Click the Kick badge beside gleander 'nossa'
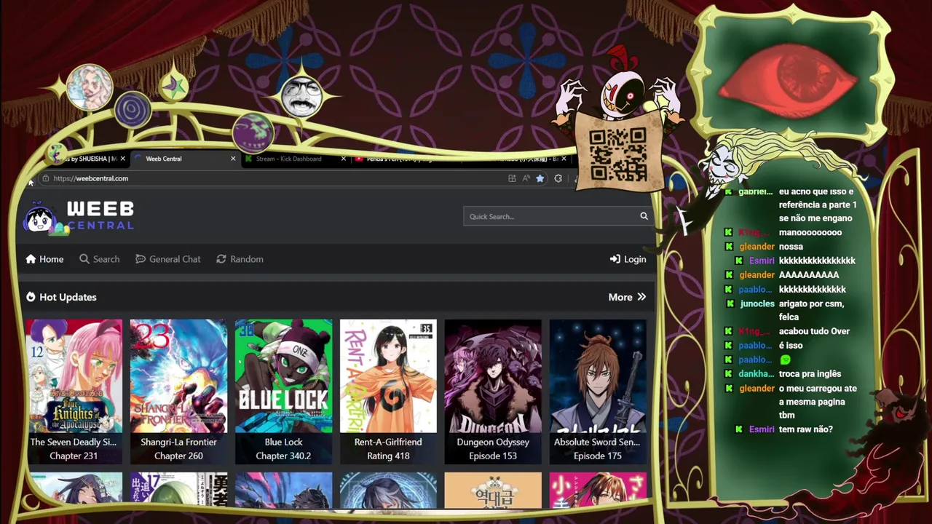This screenshot has height=524, width=932. pyautogui.click(x=728, y=247)
